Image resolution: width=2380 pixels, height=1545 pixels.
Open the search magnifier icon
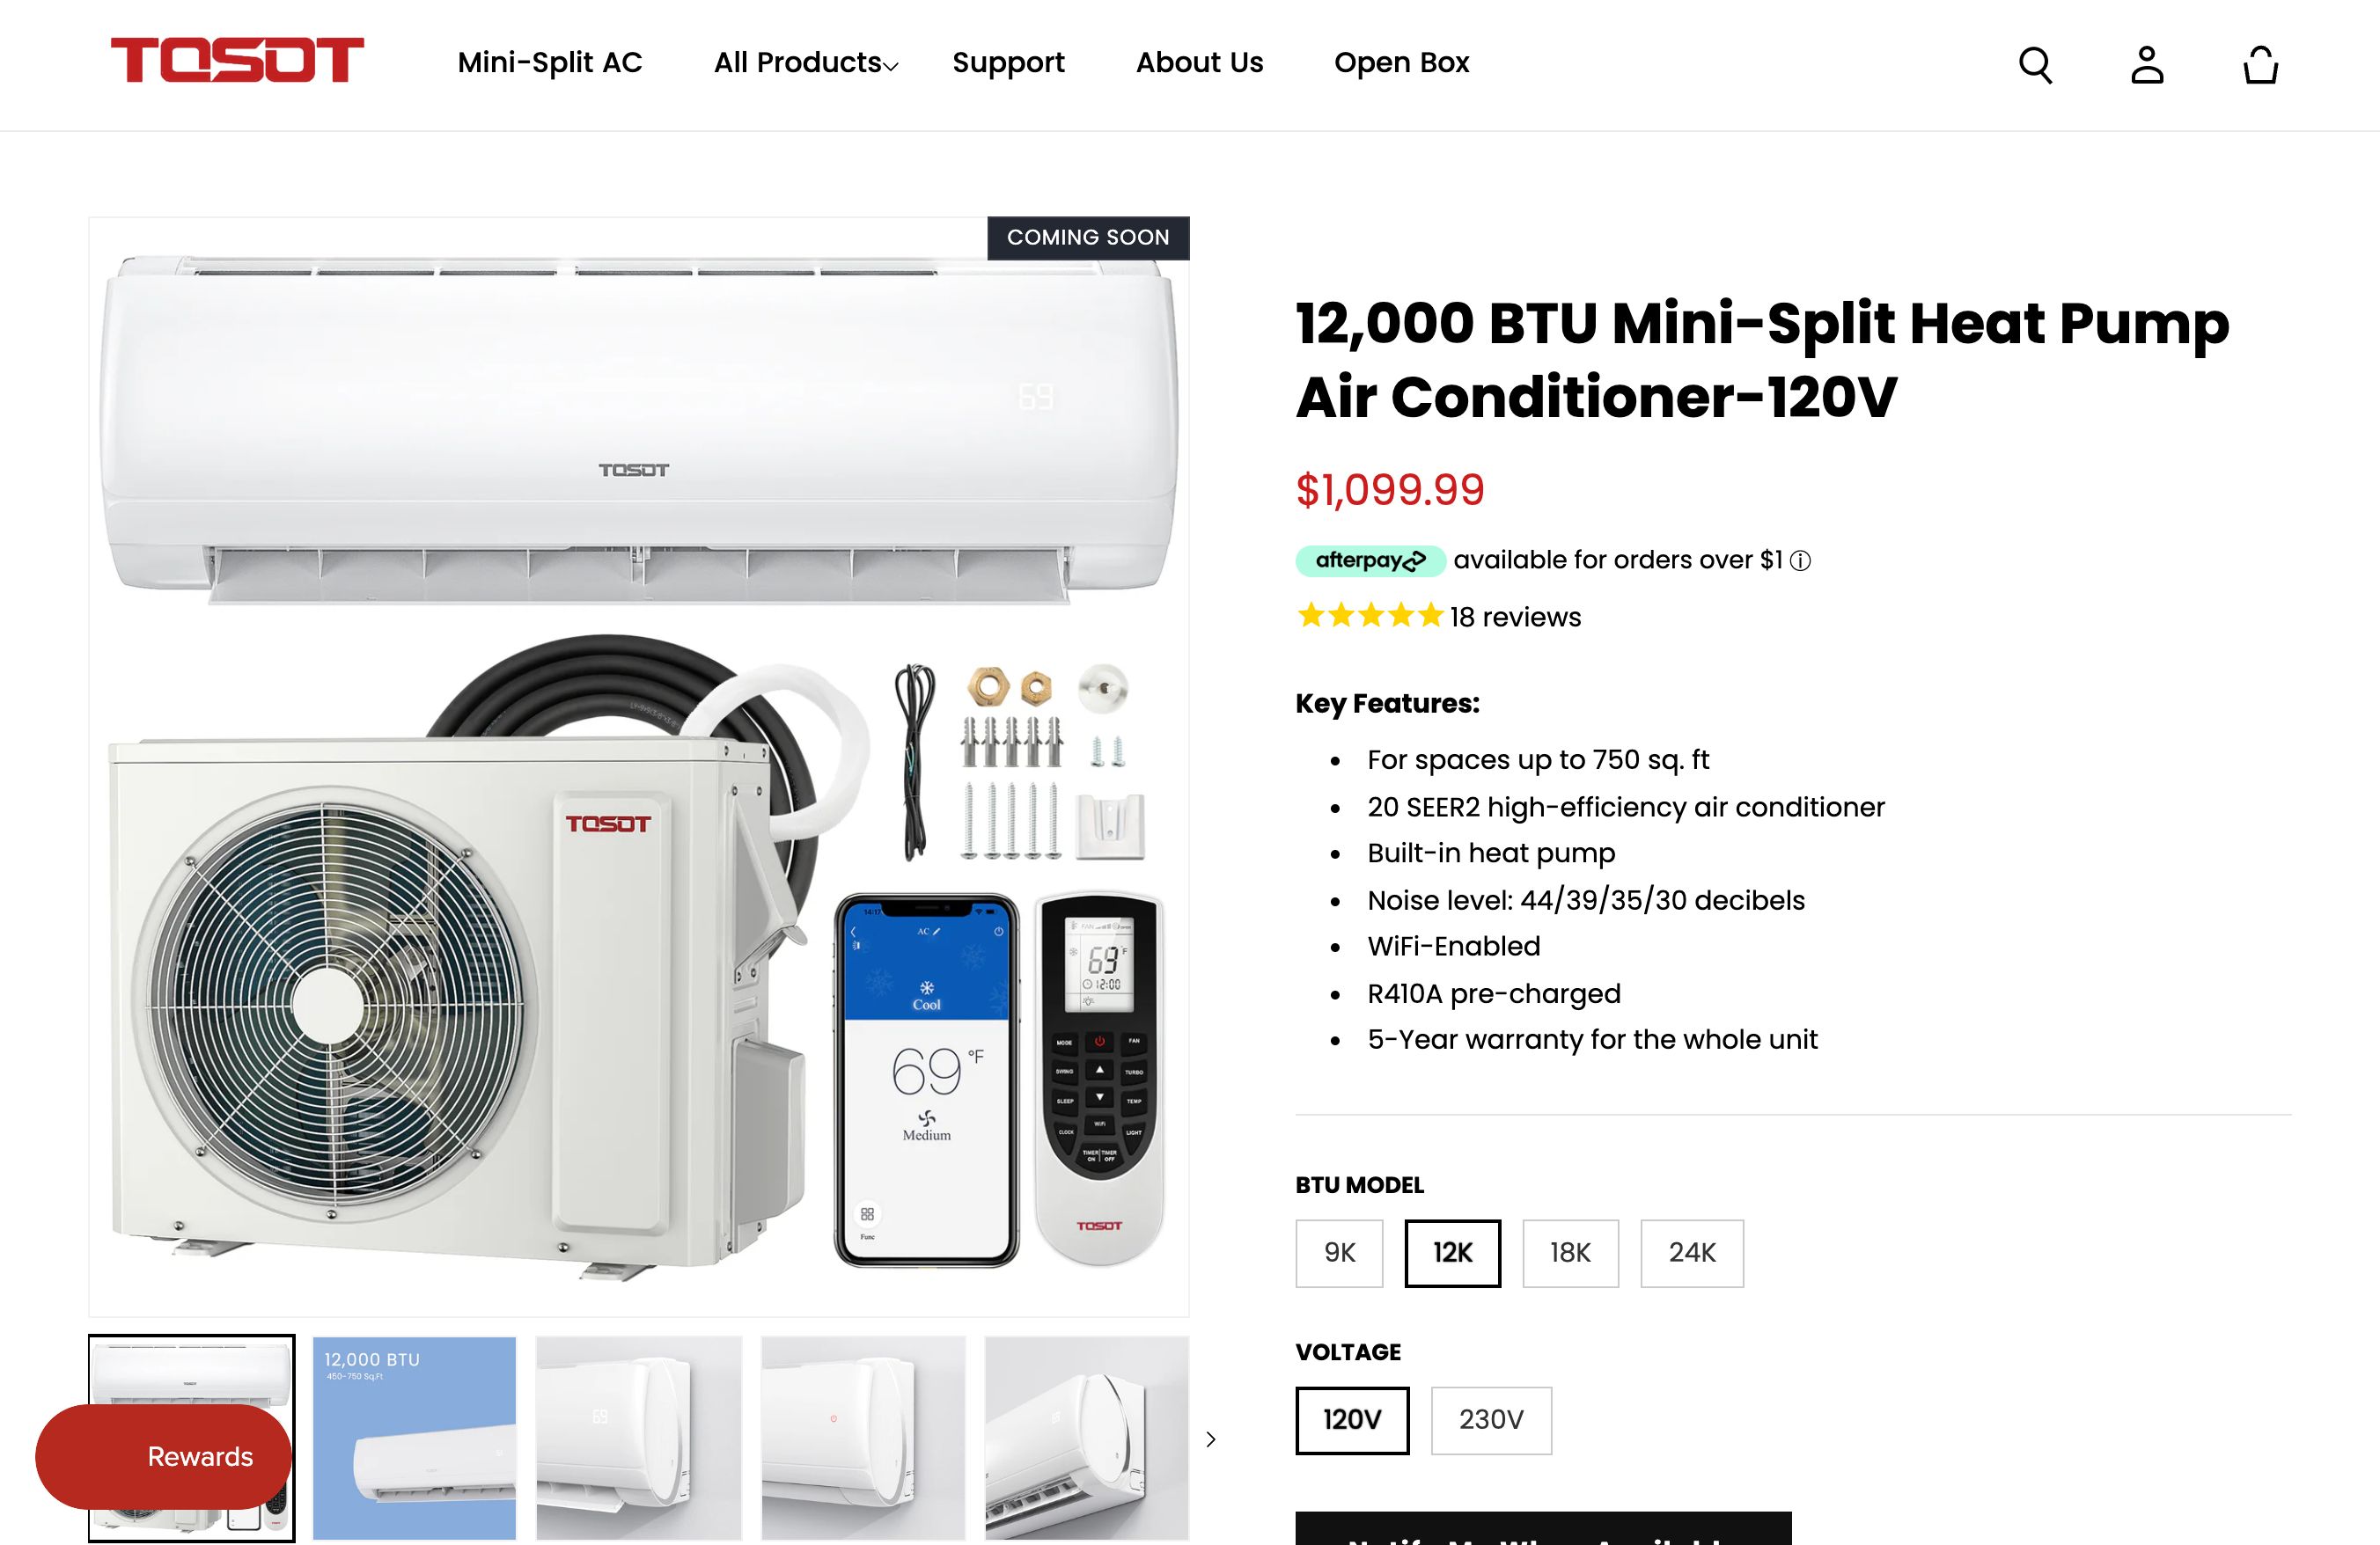[2035, 66]
